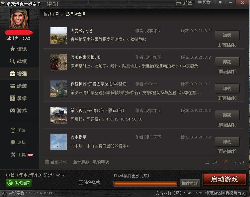Viewport: 250px width, 197px height.
Task: Click the 作者:Salmon author text
Action: pyautogui.click(x=146, y=84)
